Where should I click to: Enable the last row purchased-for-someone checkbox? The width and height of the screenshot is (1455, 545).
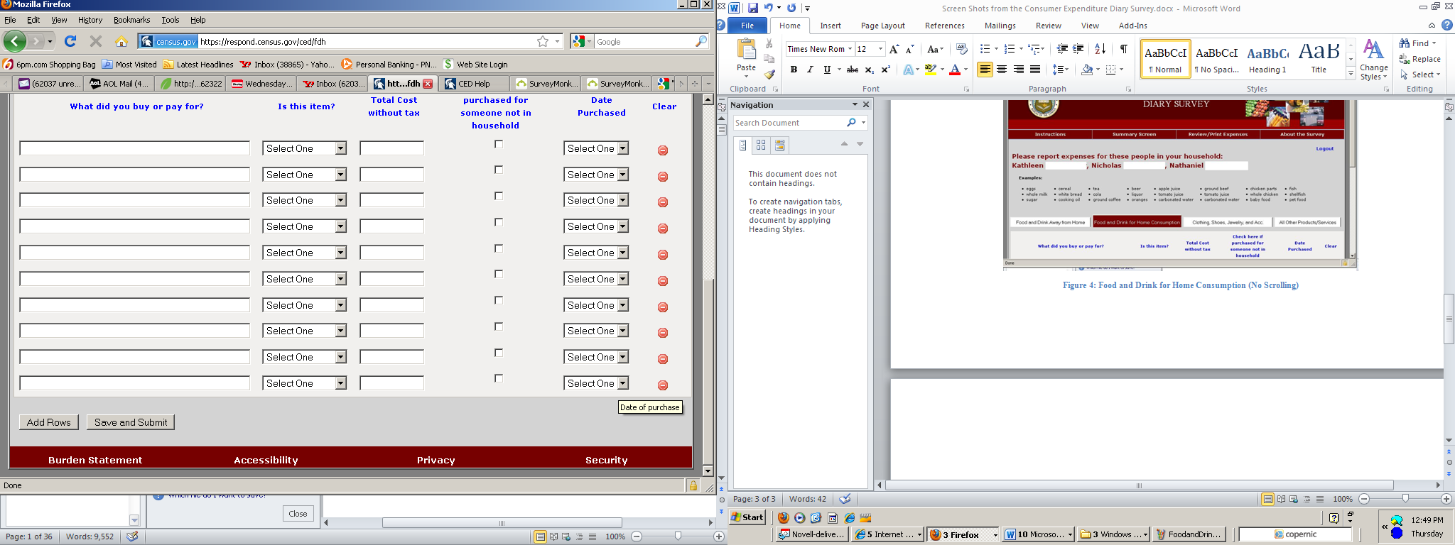tap(499, 379)
